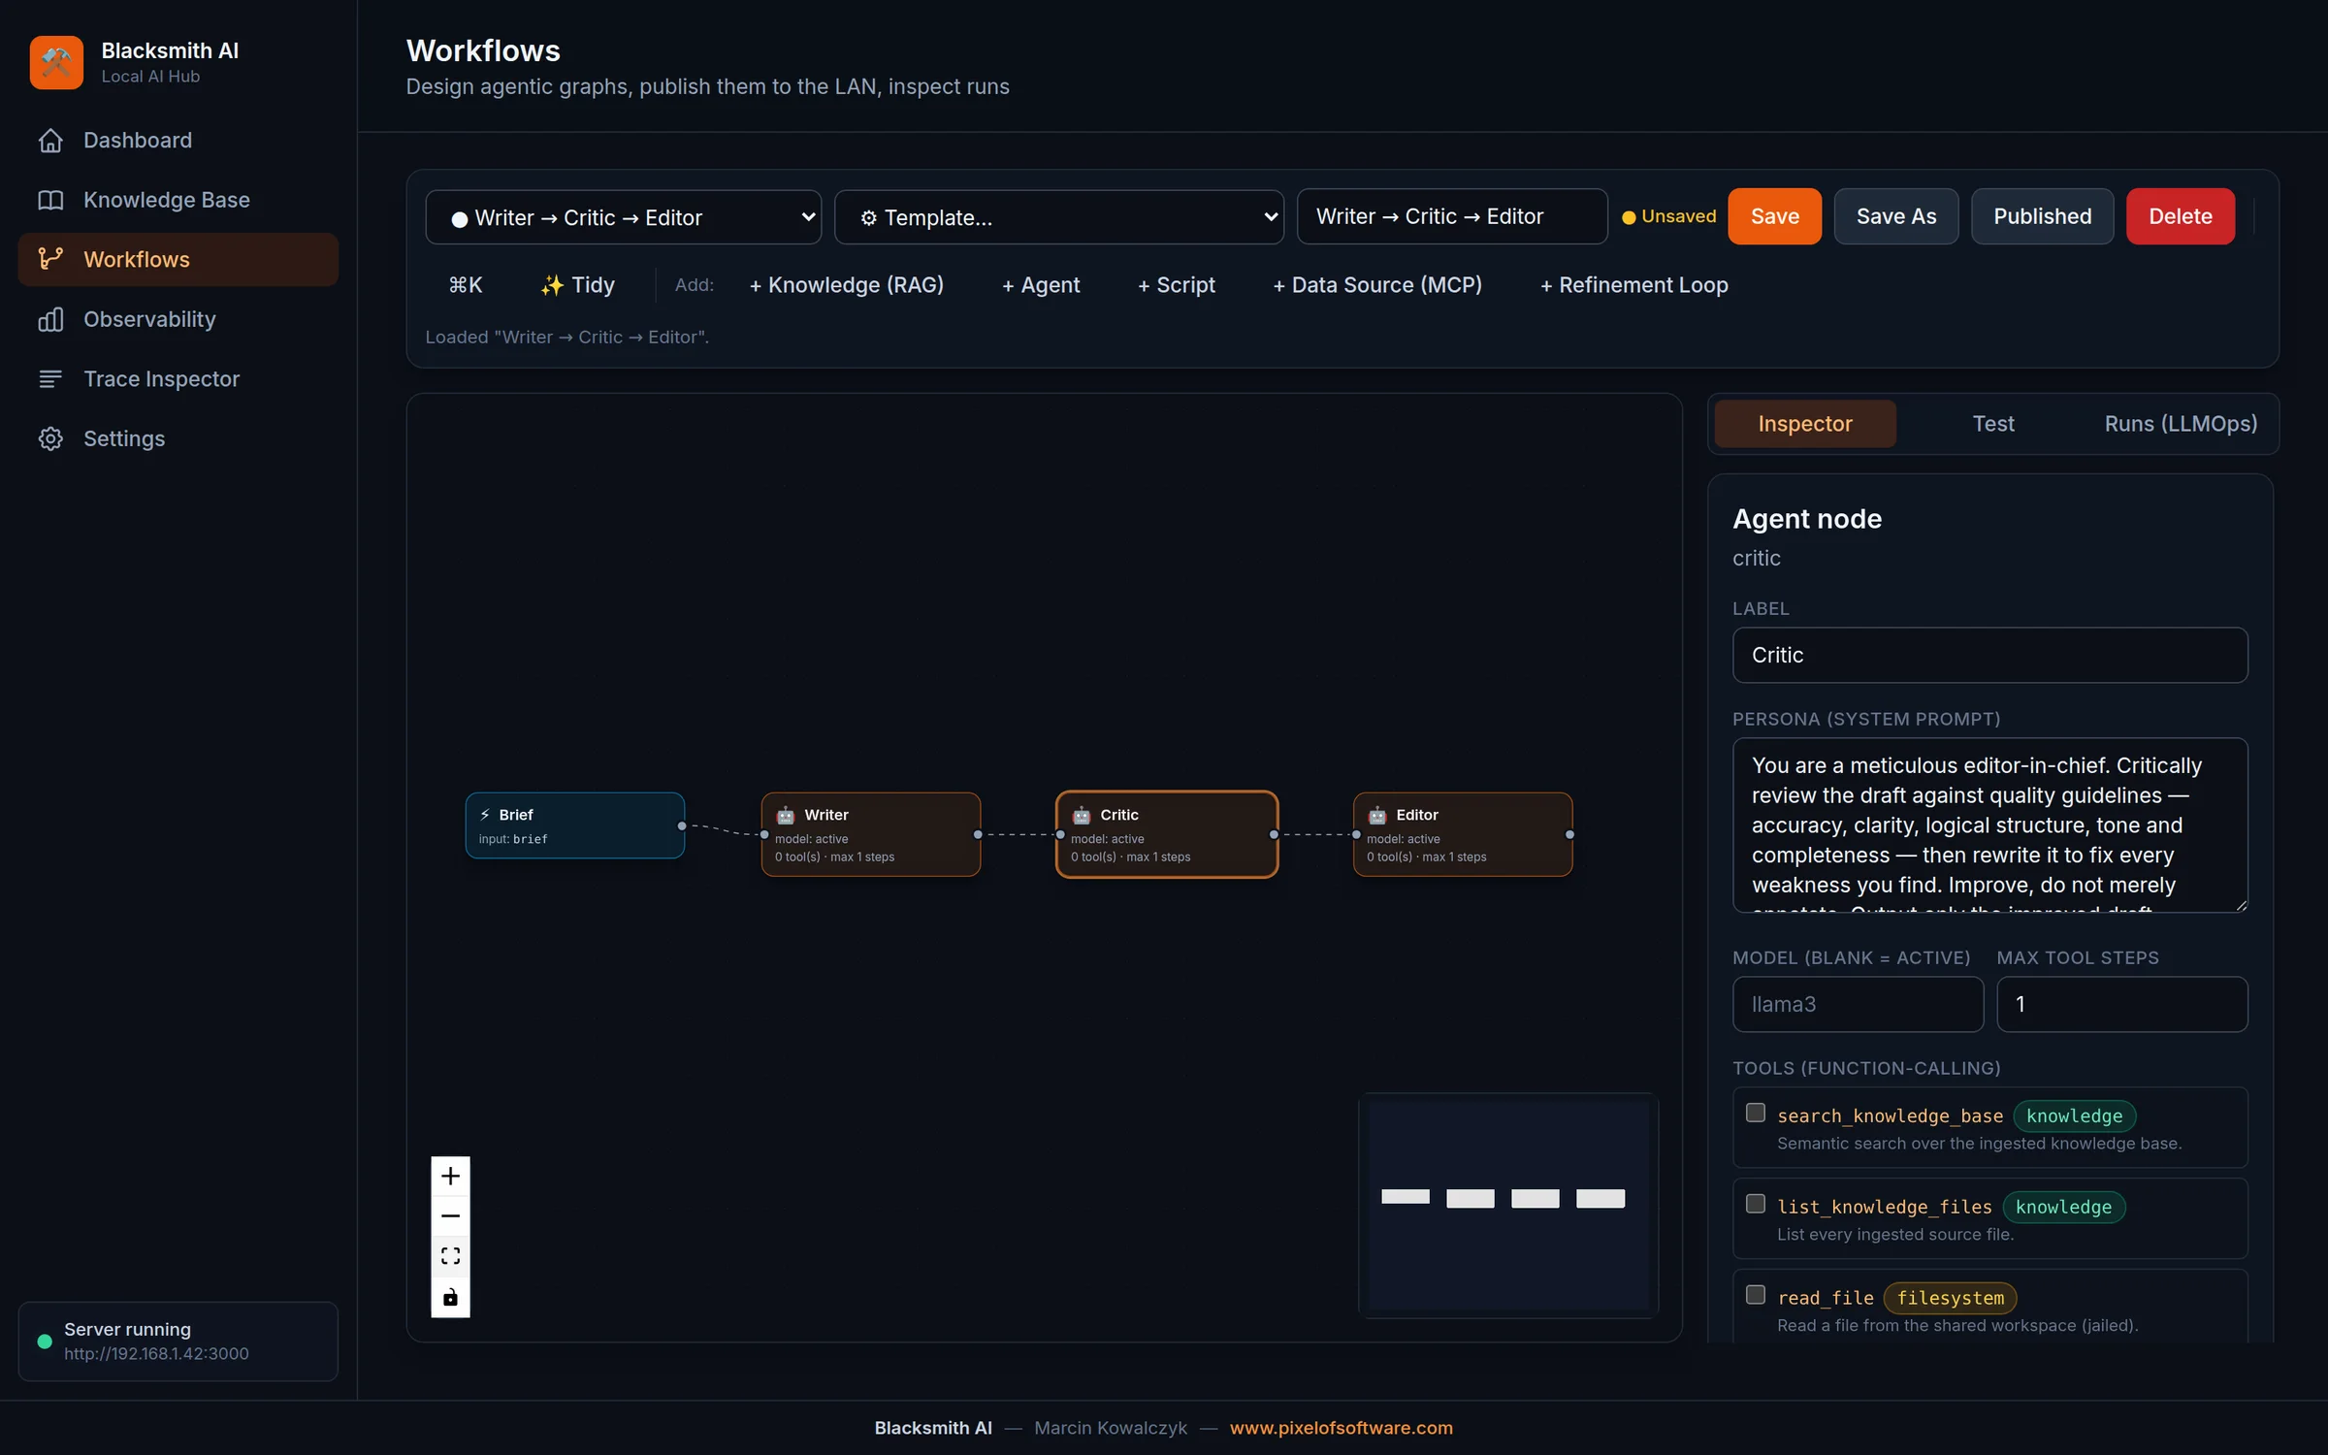
Task: Switch to the Runs (LLMOps) tab
Action: (2181, 424)
